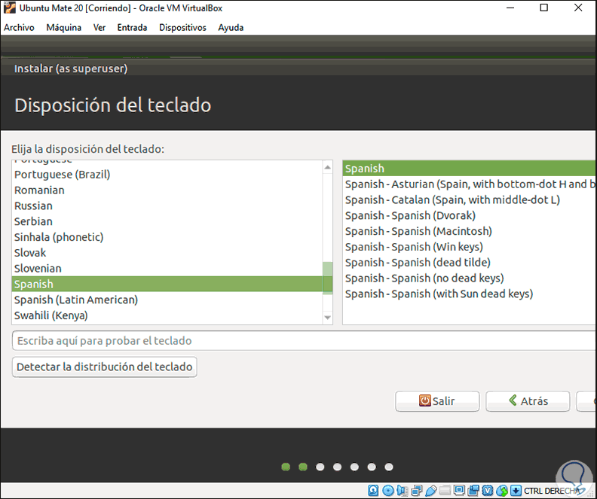Select Sinhala (phonetic) layout

pos(167,237)
